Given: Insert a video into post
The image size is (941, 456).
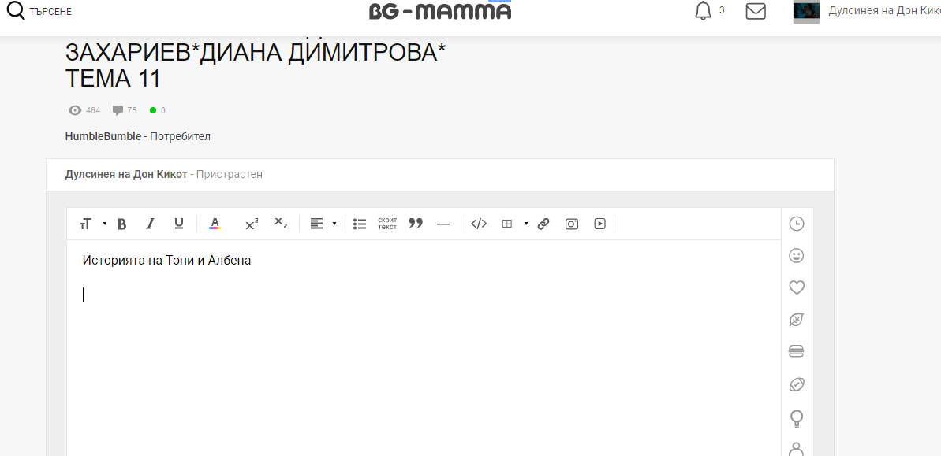Looking at the screenshot, I should pyautogui.click(x=600, y=224).
